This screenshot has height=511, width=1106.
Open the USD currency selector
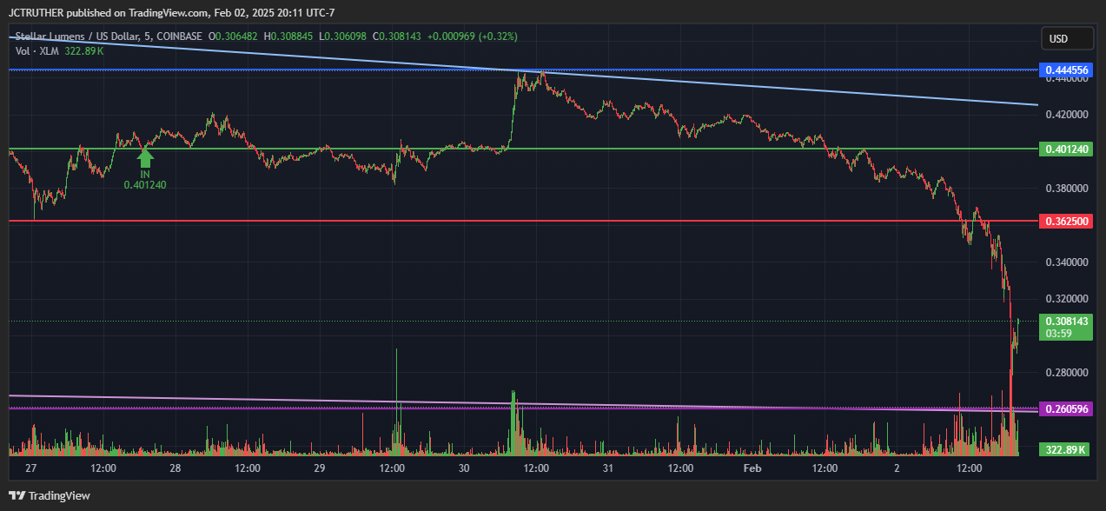click(1067, 39)
